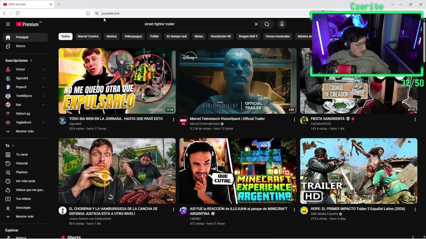The image size is (426, 239).
Task: Open the PepazX subscription channel
Action: click(25, 87)
